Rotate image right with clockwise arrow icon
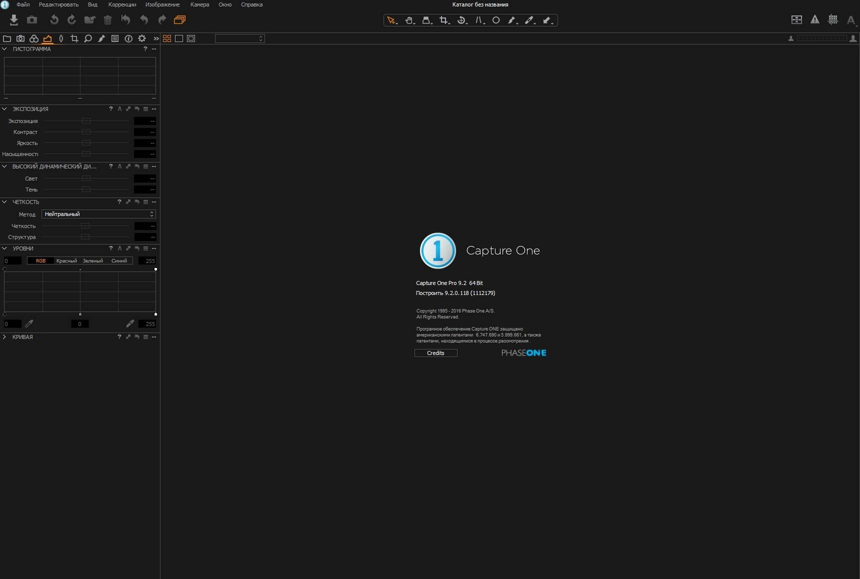This screenshot has height=579, width=860. click(71, 19)
